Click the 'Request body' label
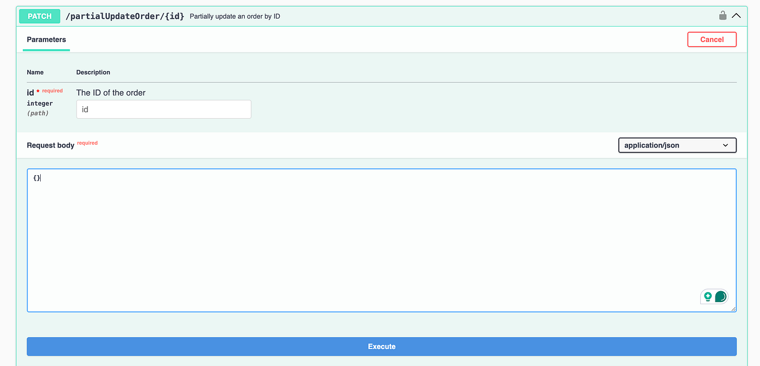 (x=50, y=145)
